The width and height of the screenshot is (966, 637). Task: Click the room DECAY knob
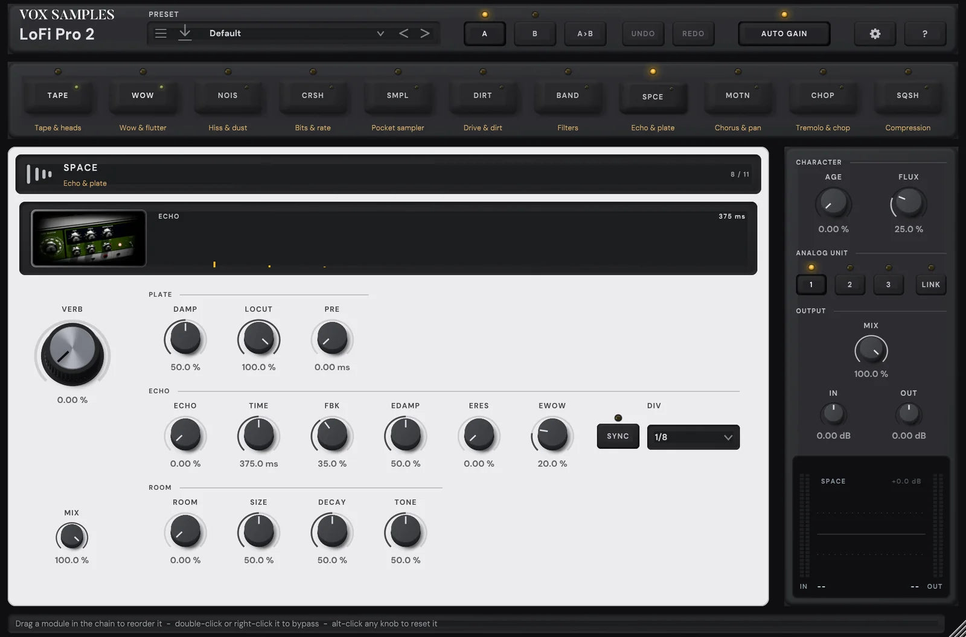coord(332,531)
